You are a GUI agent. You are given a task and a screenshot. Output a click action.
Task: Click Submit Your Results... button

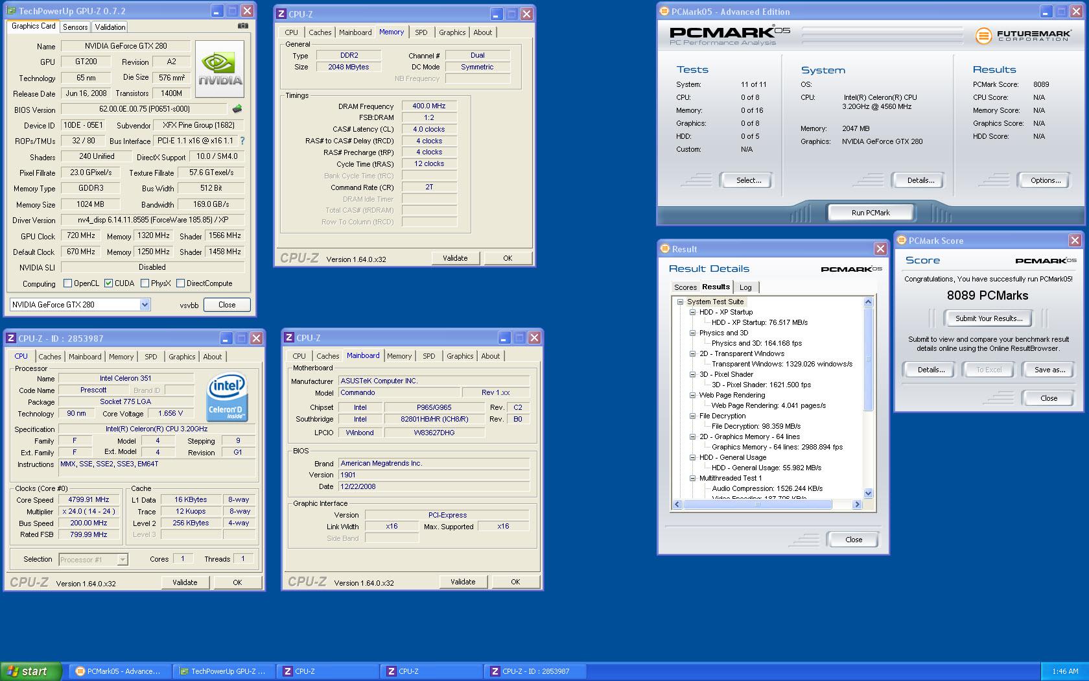(989, 318)
